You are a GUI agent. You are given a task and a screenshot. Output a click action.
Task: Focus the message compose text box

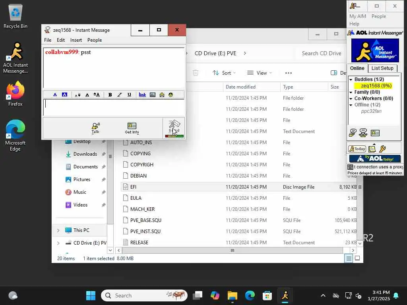pyautogui.click(x=114, y=107)
